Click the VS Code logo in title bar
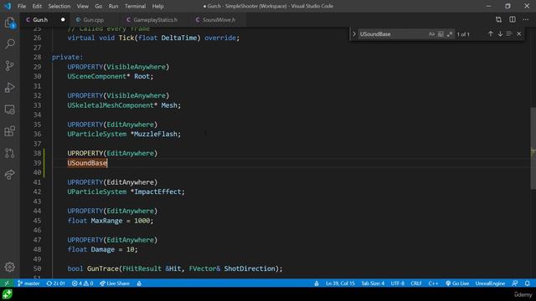 (8, 6)
